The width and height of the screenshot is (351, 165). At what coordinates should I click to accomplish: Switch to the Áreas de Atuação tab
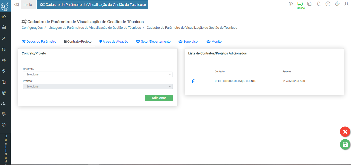click(114, 42)
